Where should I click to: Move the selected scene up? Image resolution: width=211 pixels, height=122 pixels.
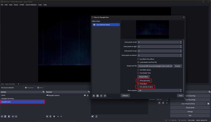pyautogui.click(x=13, y=116)
